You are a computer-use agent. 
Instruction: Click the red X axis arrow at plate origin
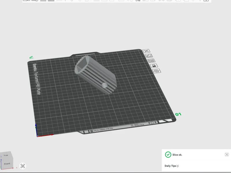[x=45, y=136]
